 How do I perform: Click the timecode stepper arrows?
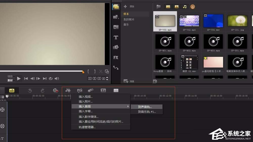[x=107, y=78]
